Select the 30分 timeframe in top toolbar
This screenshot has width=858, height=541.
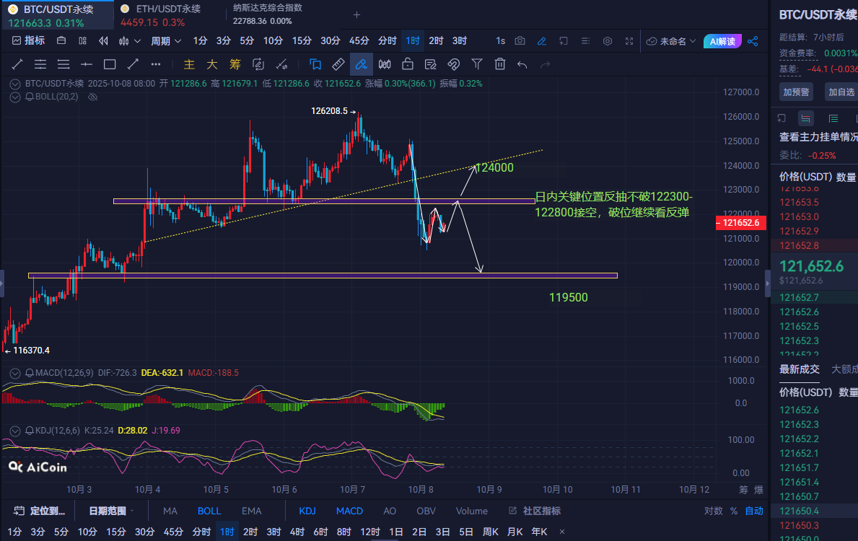point(330,41)
